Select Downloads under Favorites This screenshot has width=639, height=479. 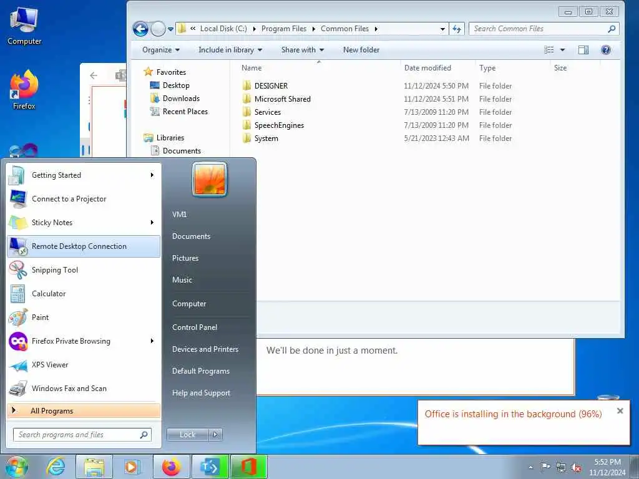[181, 98]
